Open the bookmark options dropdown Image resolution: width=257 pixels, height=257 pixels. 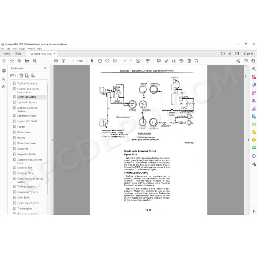[13, 76]
